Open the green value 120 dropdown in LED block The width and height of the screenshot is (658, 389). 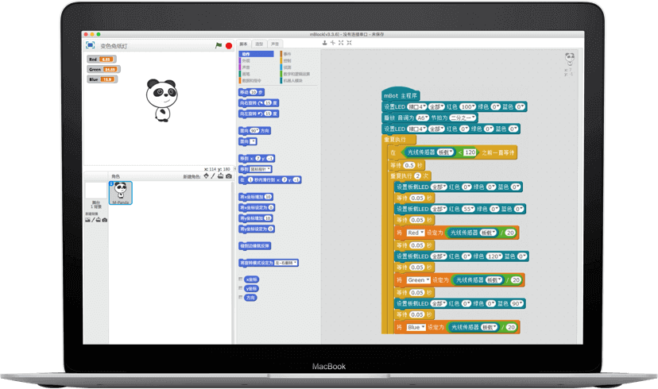(x=495, y=256)
